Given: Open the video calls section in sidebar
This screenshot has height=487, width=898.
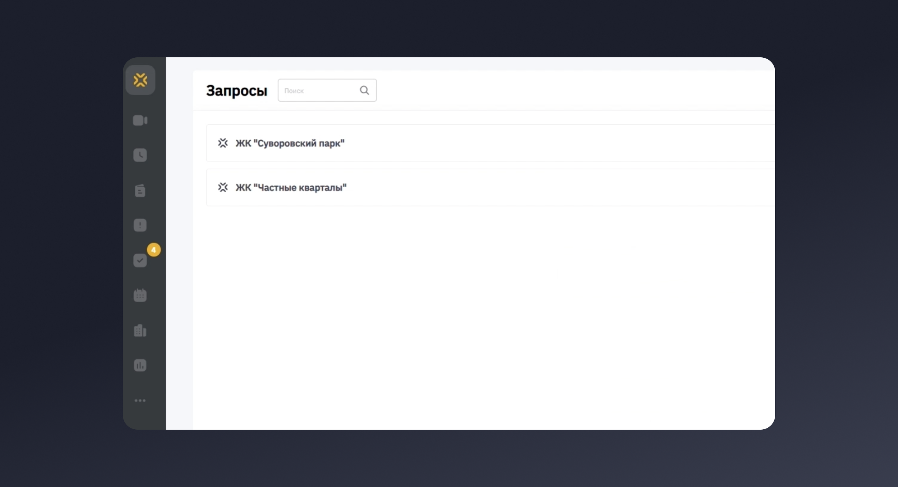Looking at the screenshot, I should pos(140,120).
